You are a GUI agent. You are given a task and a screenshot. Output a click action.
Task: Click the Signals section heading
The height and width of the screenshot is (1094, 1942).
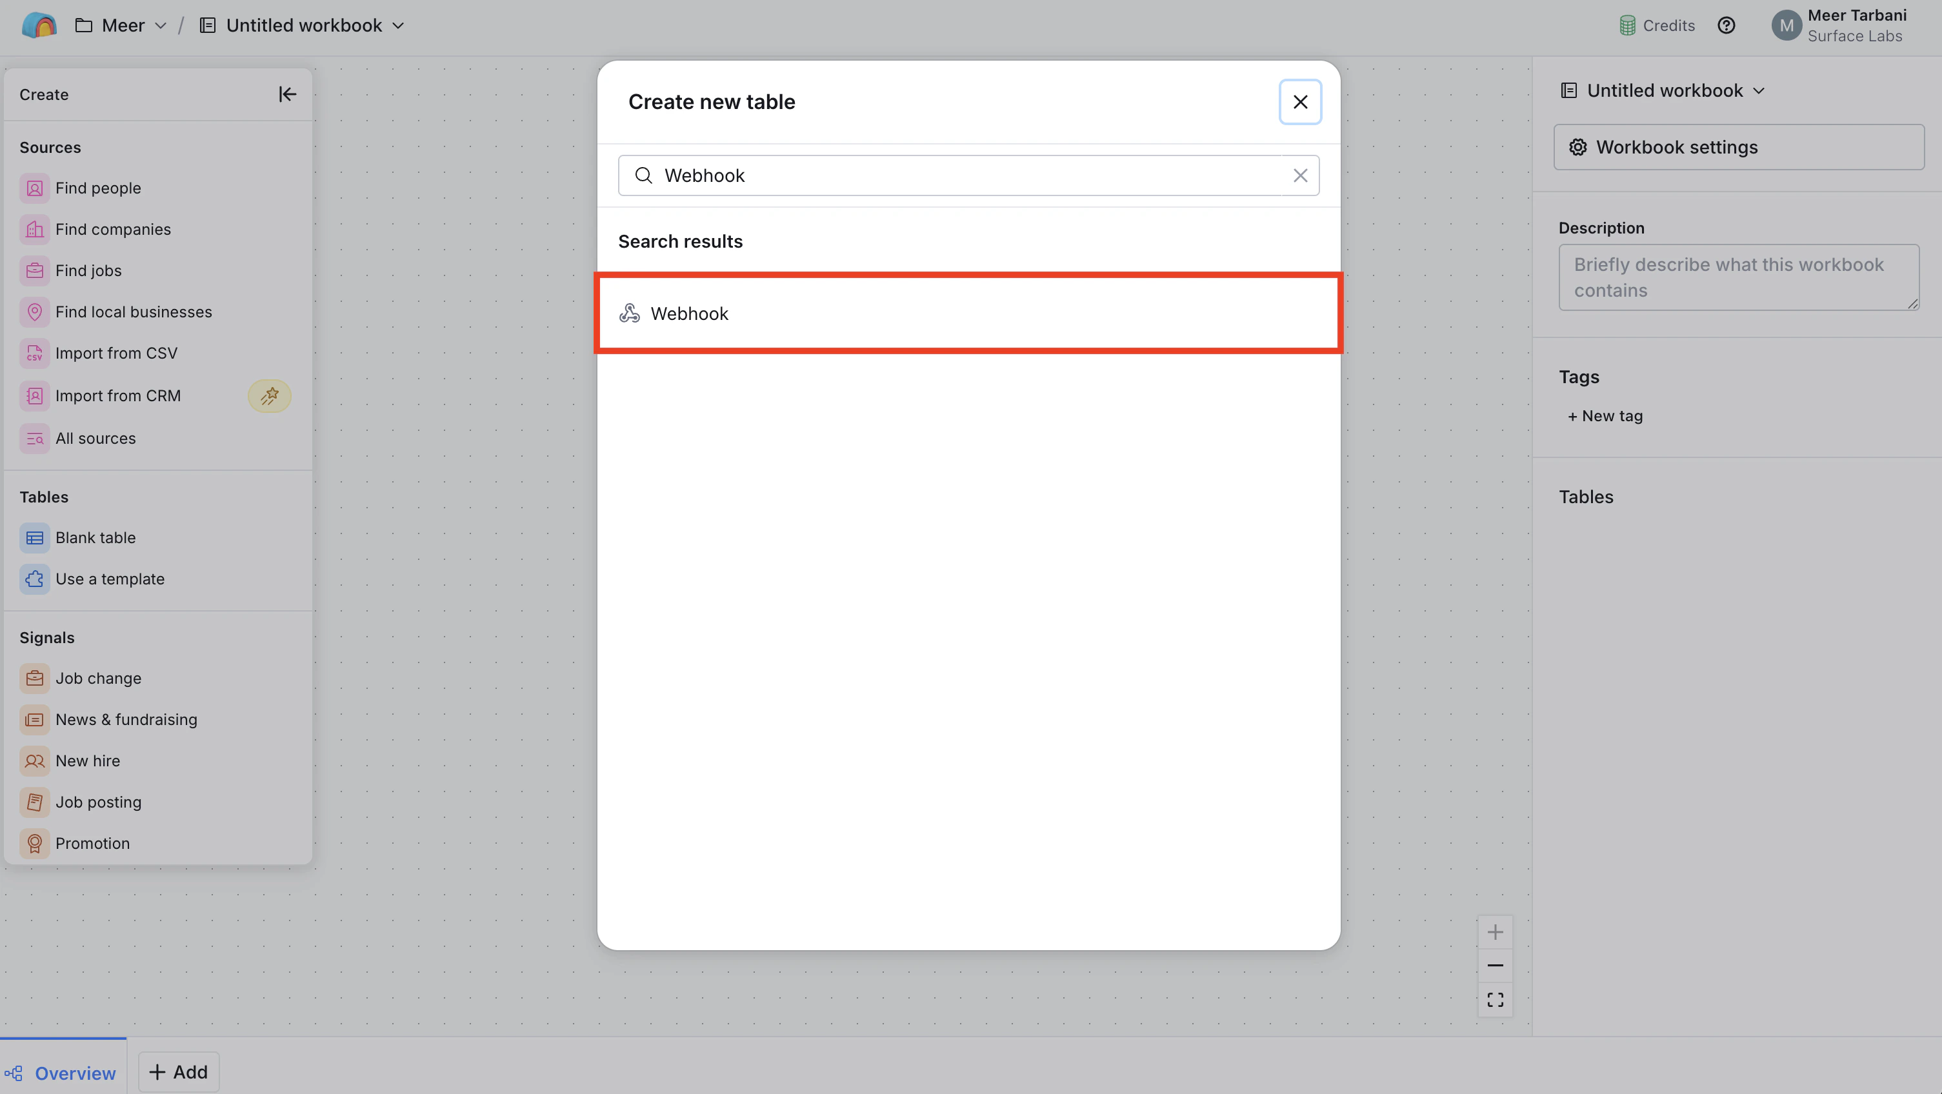pos(46,638)
